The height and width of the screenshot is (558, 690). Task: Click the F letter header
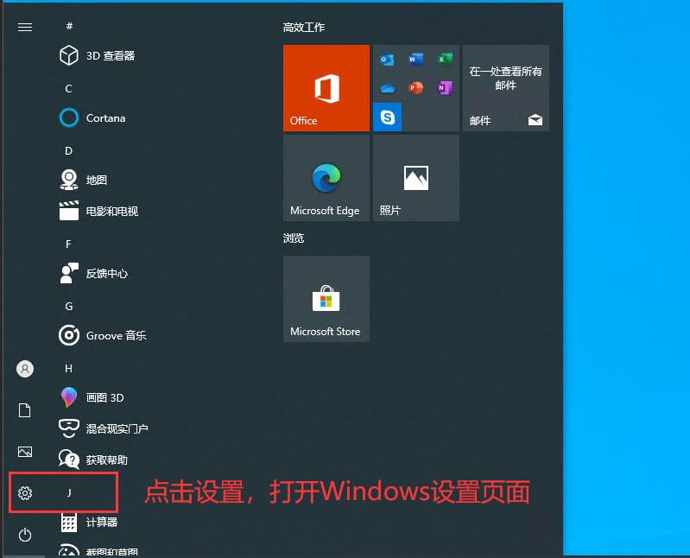(68, 244)
